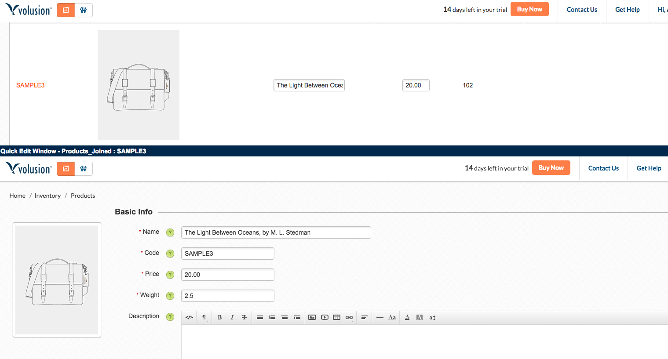Go to Products breadcrumb
668x359 pixels.
click(83, 196)
